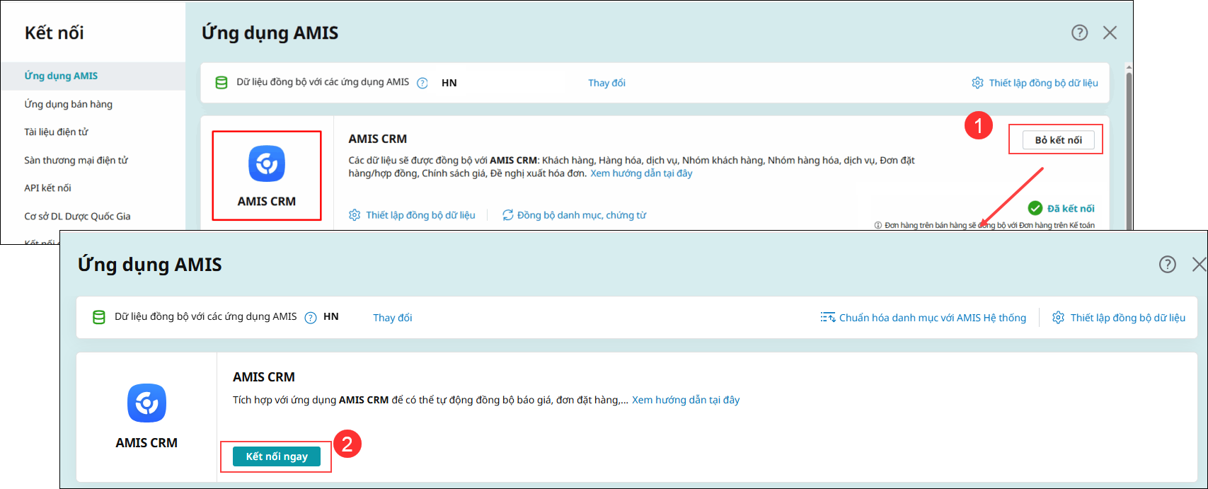Click the Chuẩn hóa danh mục list icon
Screen dimensions: 1208x489
click(827, 318)
